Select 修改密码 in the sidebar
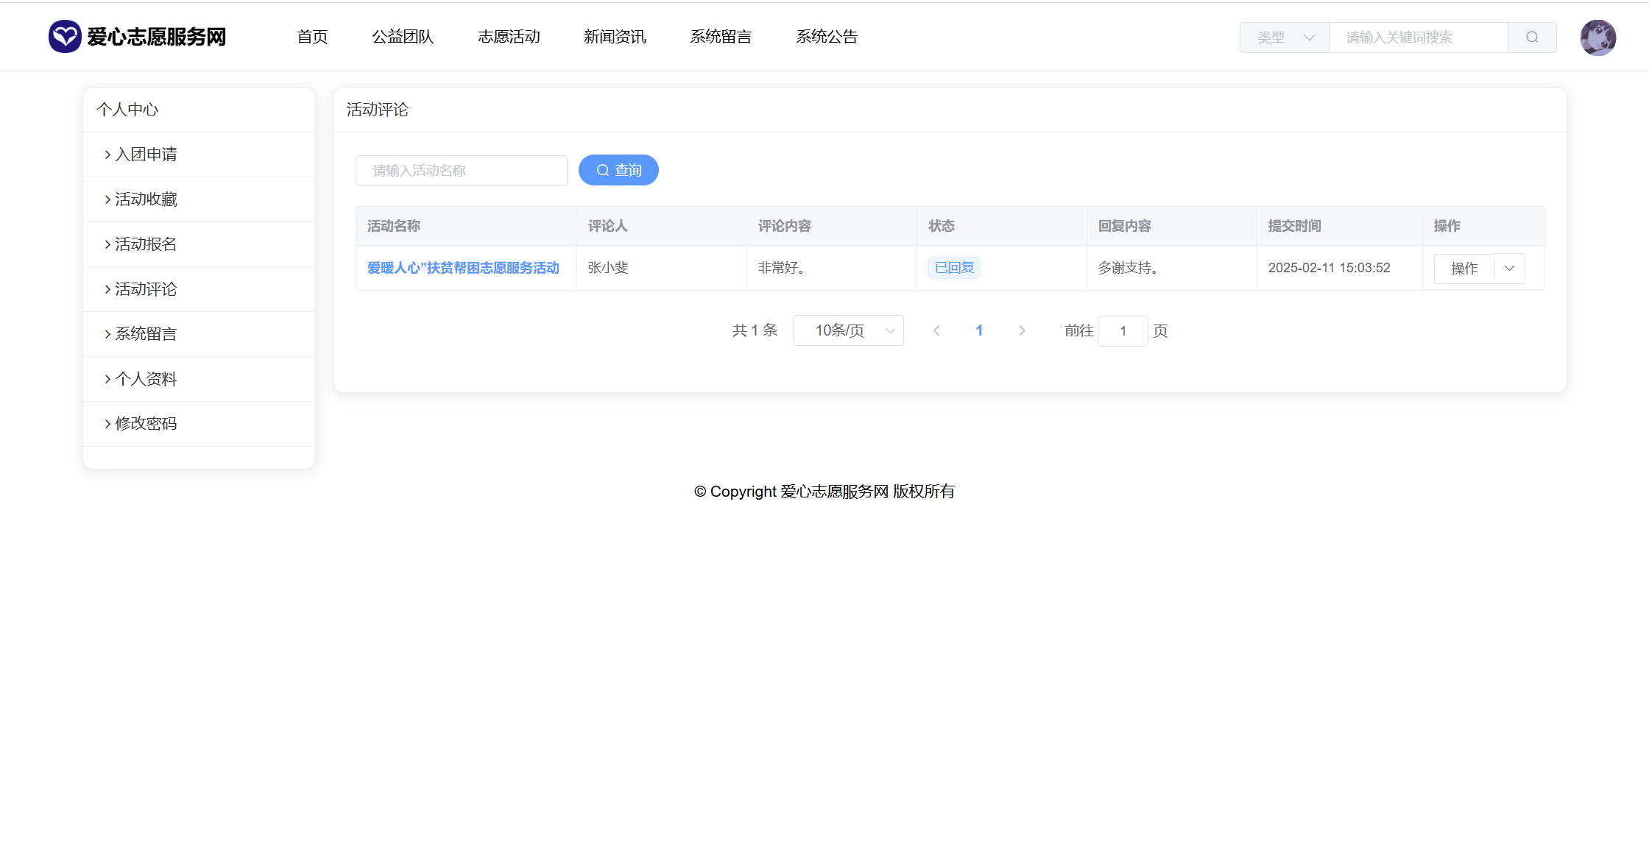This screenshot has width=1649, height=847. coord(146,424)
